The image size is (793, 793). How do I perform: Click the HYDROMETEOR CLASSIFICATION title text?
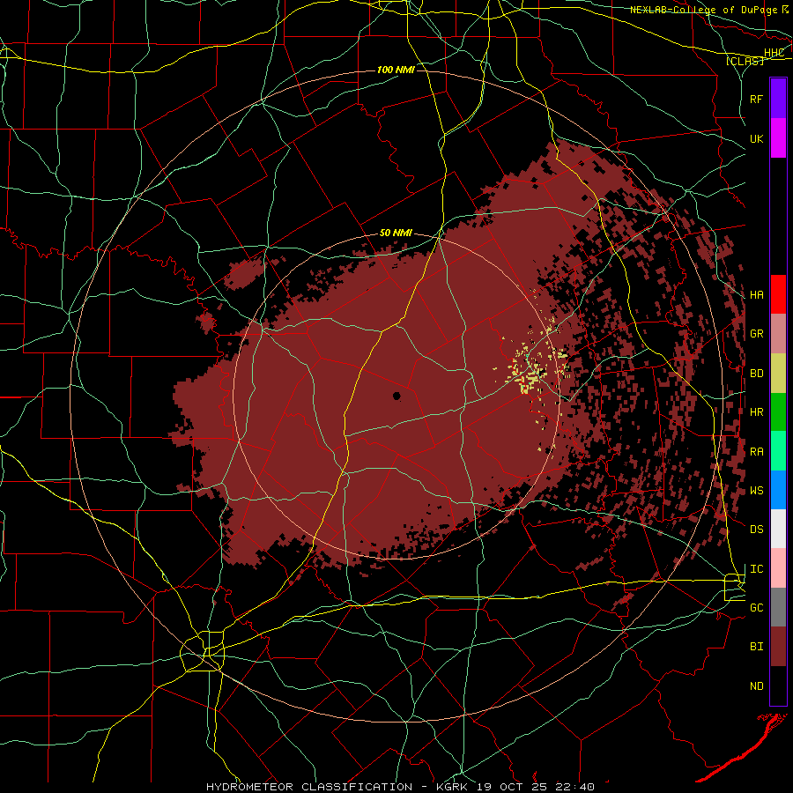tap(309, 787)
